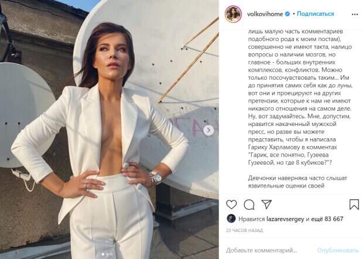Open volkovihome username link
This screenshot has height=259, width=363.
click(x=265, y=14)
